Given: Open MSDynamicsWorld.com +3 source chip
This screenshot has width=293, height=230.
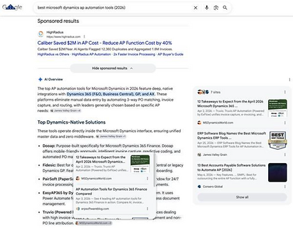Looking at the screenshot, I should pyautogui.click(x=93, y=223).
